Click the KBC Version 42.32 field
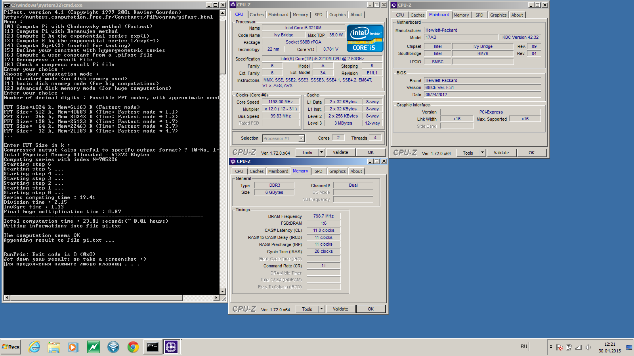This screenshot has width=634, height=356. coord(520,37)
